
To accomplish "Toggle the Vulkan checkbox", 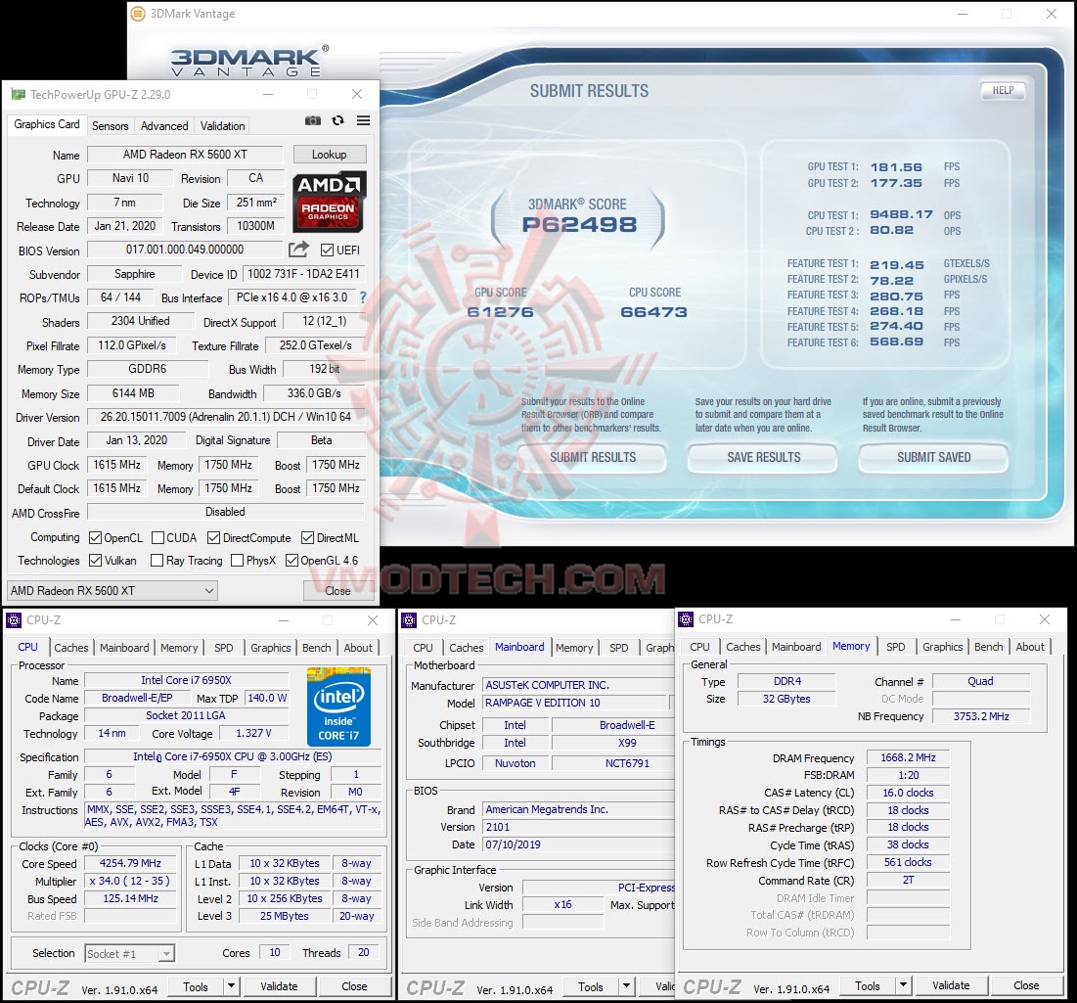I will [96, 561].
